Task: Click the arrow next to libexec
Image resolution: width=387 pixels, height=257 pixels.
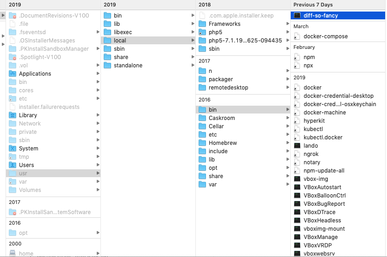Action: (x=193, y=32)
